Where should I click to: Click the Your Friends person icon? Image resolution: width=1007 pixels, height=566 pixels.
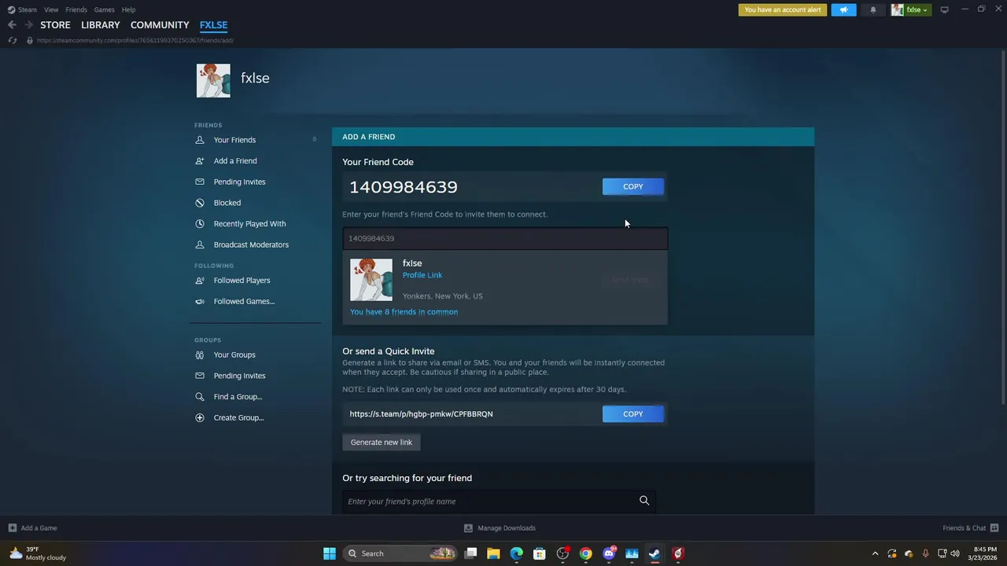tap(200, 140)
